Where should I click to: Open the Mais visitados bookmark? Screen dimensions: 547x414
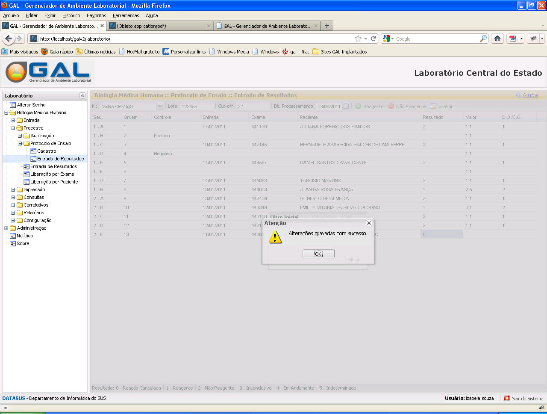(20, 52)
